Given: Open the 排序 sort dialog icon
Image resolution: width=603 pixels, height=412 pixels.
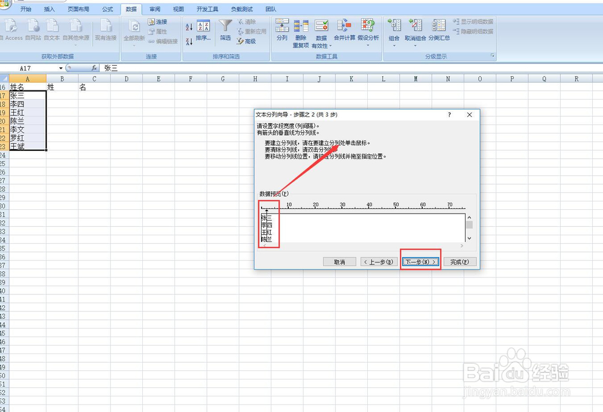Looking at the screenshot, I should (x=203, y=30).
